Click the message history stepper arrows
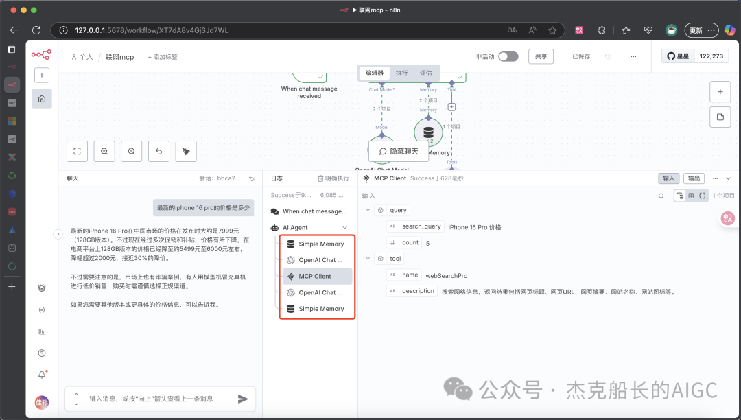 click(x=76, y=399)
